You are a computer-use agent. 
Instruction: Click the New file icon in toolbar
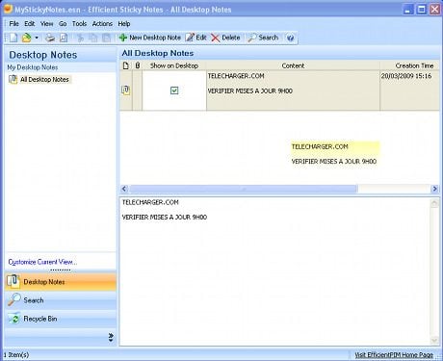click(x=13, y=38)
